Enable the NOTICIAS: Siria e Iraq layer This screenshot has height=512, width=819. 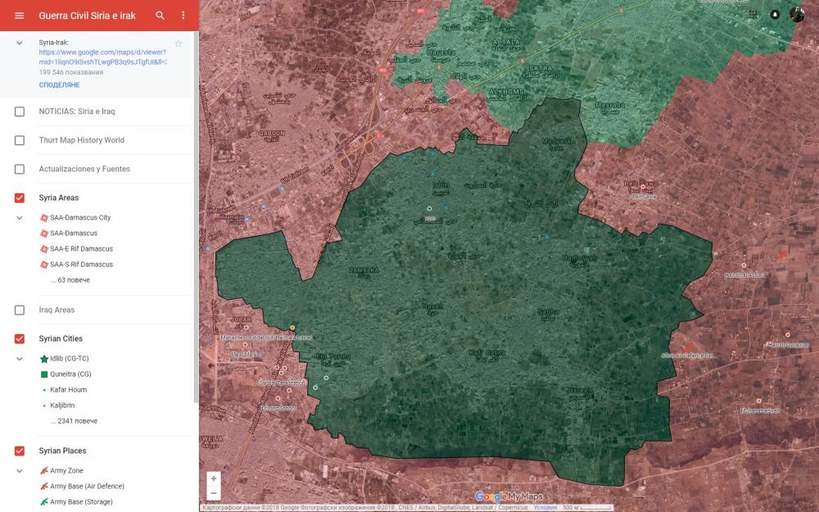click(20, 111)
